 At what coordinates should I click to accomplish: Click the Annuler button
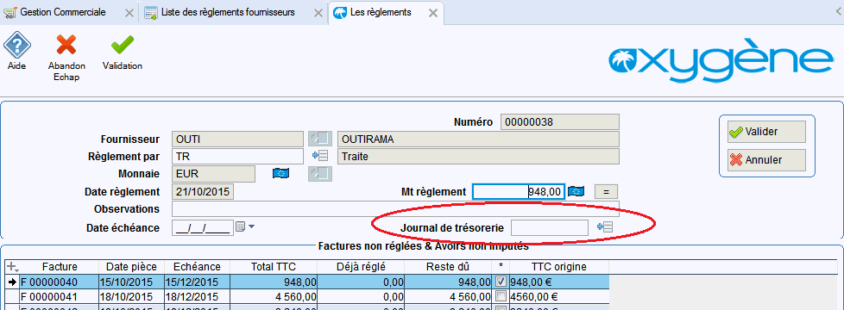[766, 160]
